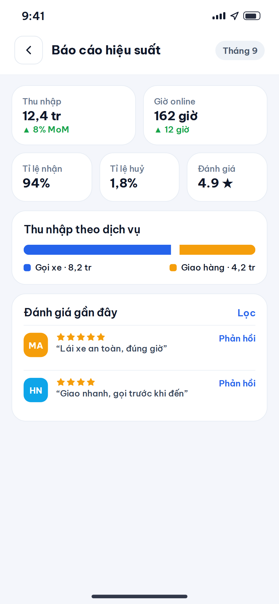Screen dimensions: 279x604
Task: Tap the five-star rating of MA review
Action: 81,337
